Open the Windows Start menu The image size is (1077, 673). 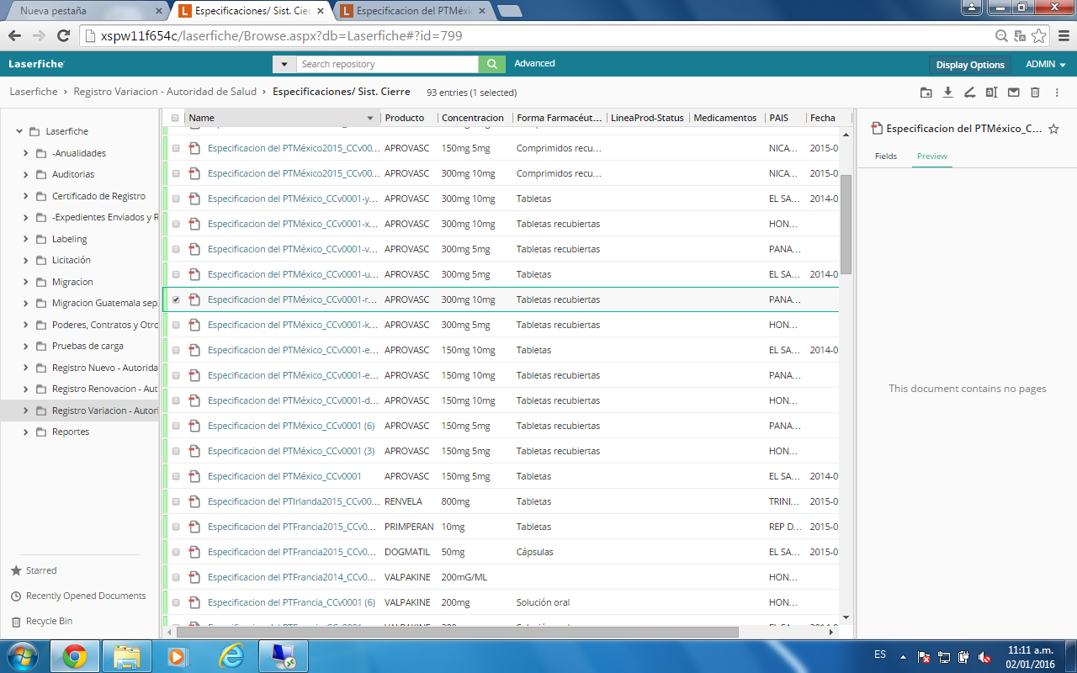[23, 655]
